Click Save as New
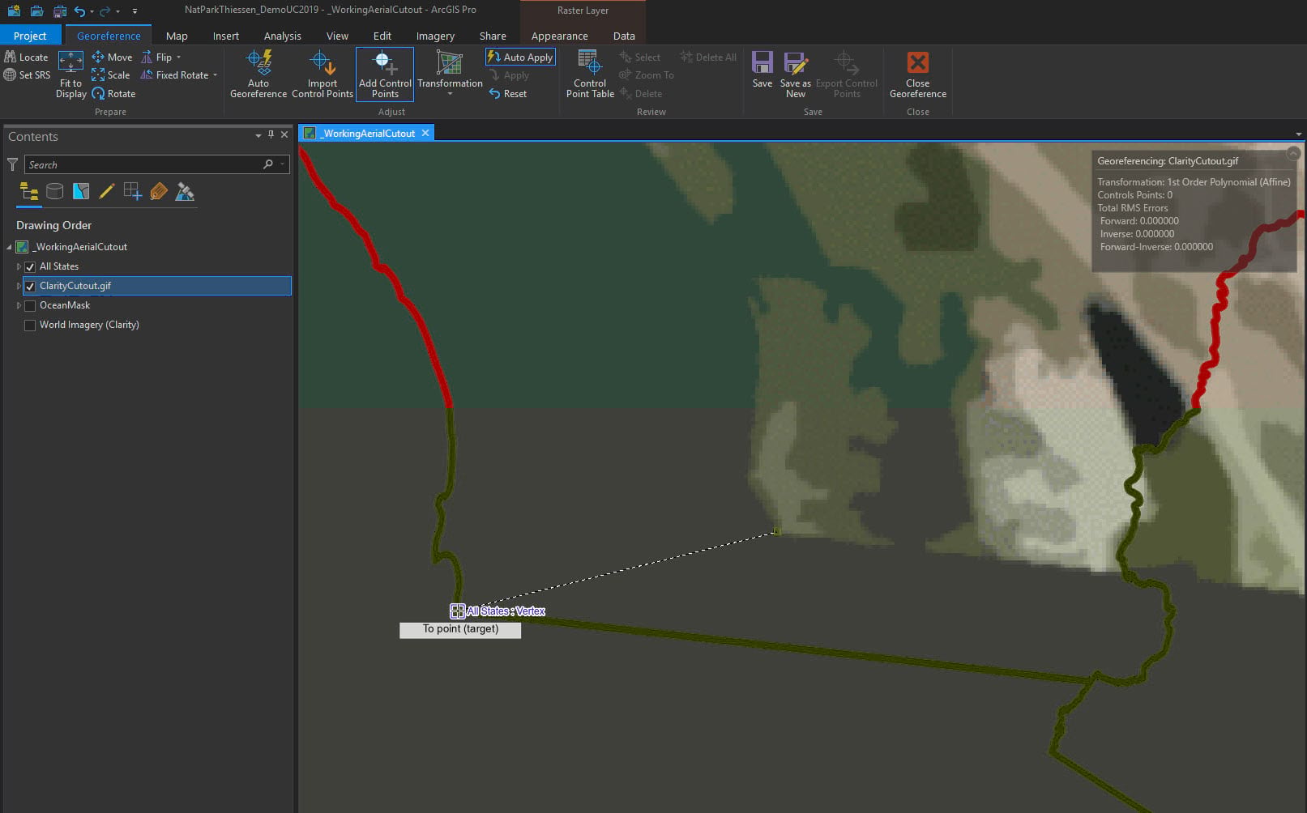This screenshot has width=1307, height=813. pos(796,74)
